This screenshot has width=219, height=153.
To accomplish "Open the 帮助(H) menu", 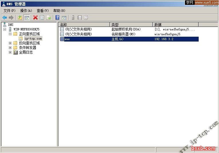I will [x=59, y=11].
